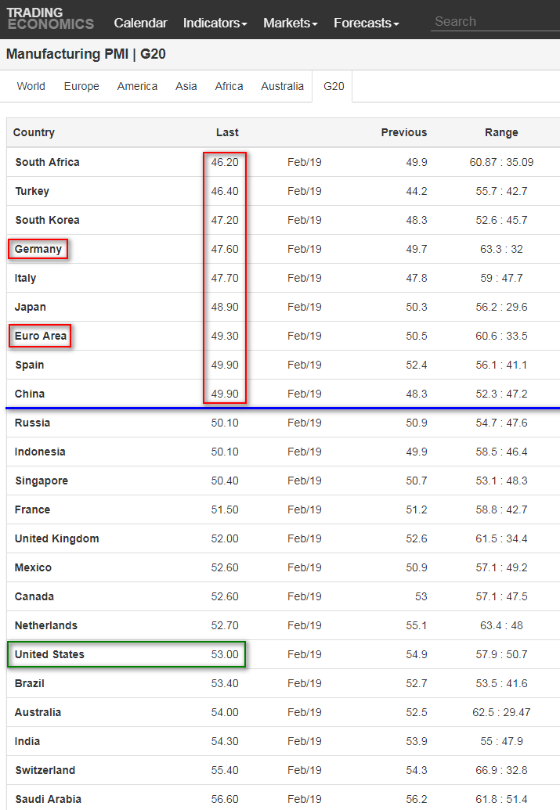Click the South Africa country link
The height and width of the screenshot is (810, 560).
(x=47, y=162)
